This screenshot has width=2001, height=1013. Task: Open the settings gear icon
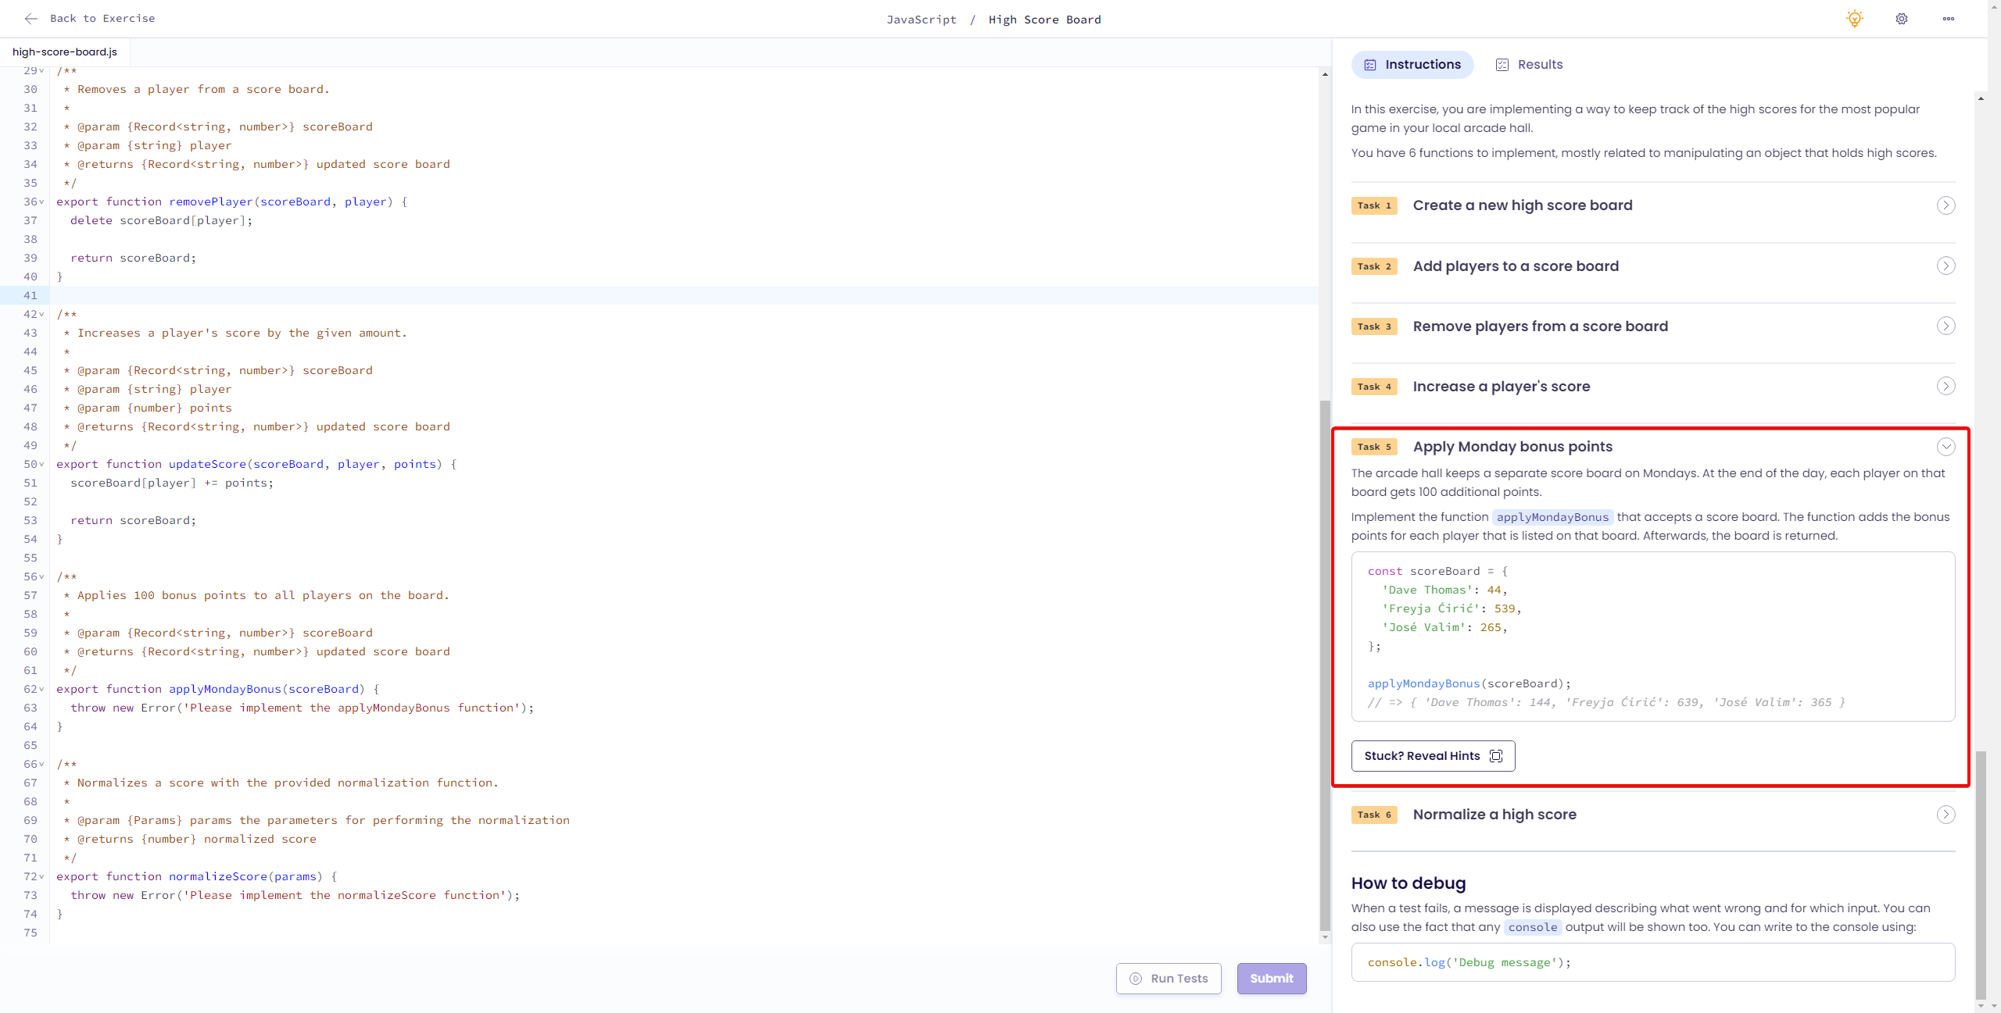1902,19
